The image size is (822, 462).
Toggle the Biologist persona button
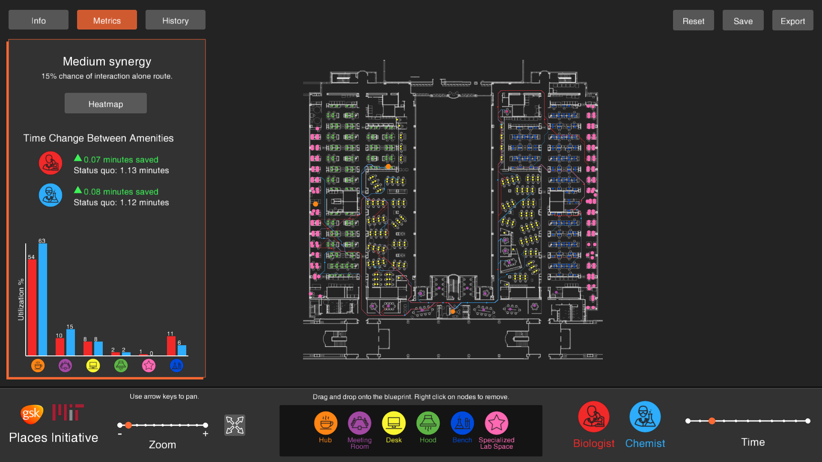click(593, 417)
